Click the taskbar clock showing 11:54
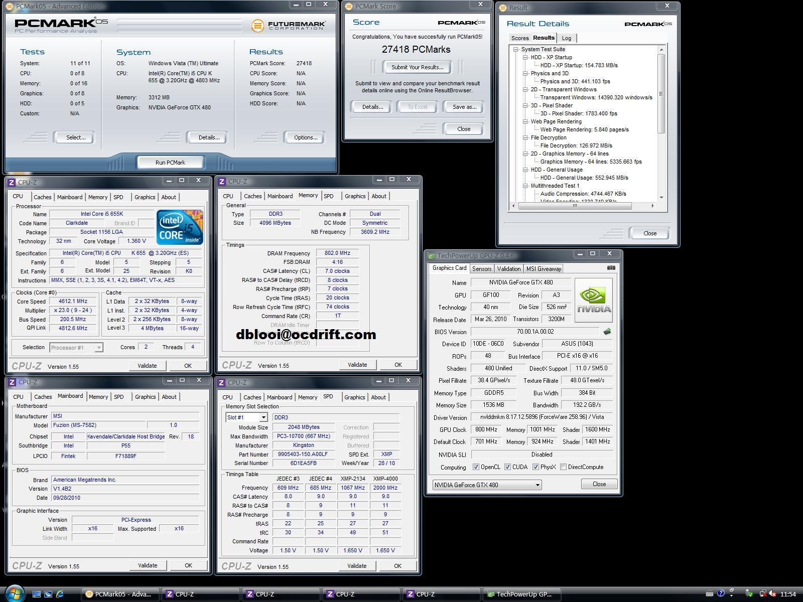 pyautogui.click(x=788, y=594)
